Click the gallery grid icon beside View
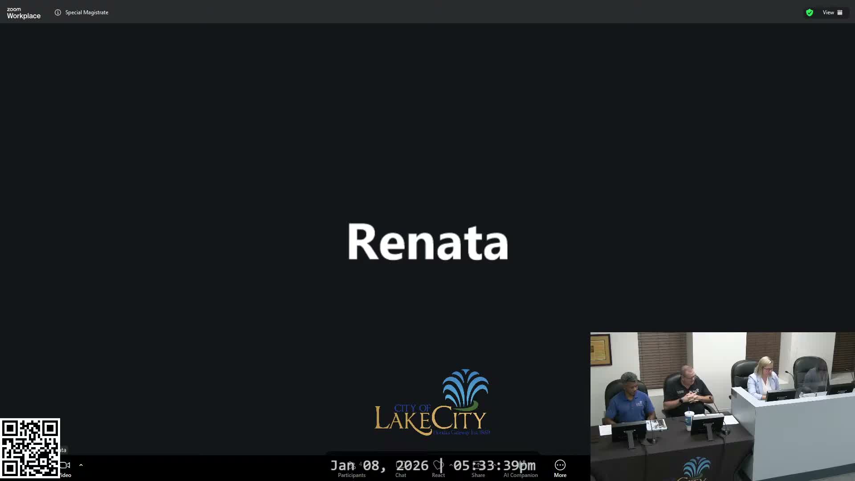 840,12
